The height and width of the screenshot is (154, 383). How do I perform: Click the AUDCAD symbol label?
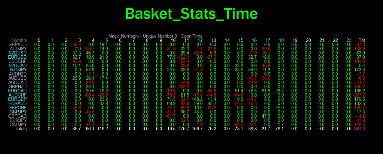(18, 82)
